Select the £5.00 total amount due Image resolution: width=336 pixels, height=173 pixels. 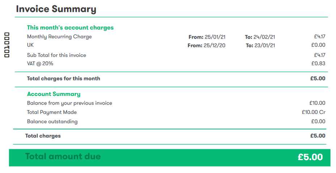[x=310, y=157]
